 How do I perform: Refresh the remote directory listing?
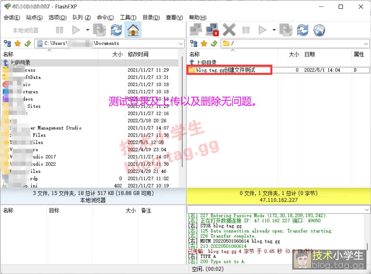click(302, 30)
